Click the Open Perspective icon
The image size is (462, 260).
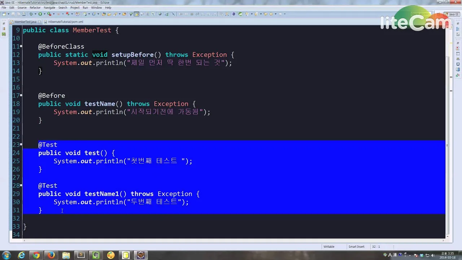coord(438,14)
